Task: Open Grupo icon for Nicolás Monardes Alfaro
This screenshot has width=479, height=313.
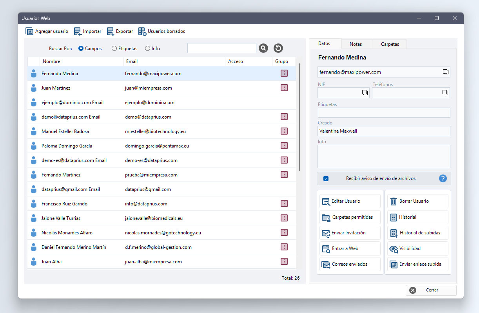Action: [x=284, y=232]
